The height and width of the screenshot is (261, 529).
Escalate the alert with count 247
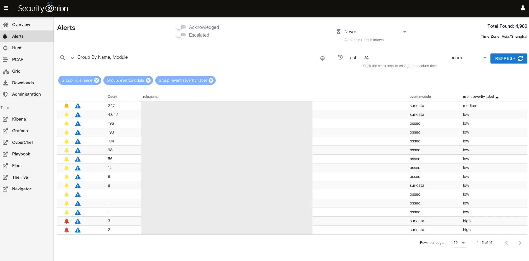78,106
